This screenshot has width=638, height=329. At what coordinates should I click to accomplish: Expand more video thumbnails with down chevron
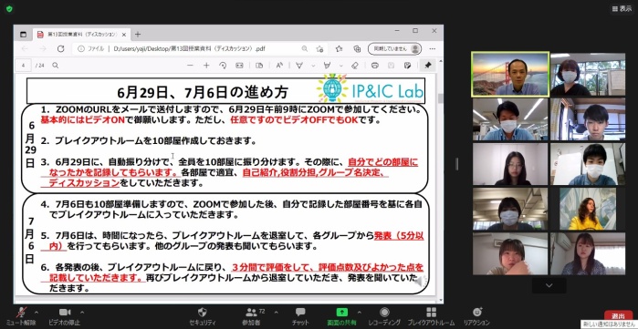[x=549, y=285]
